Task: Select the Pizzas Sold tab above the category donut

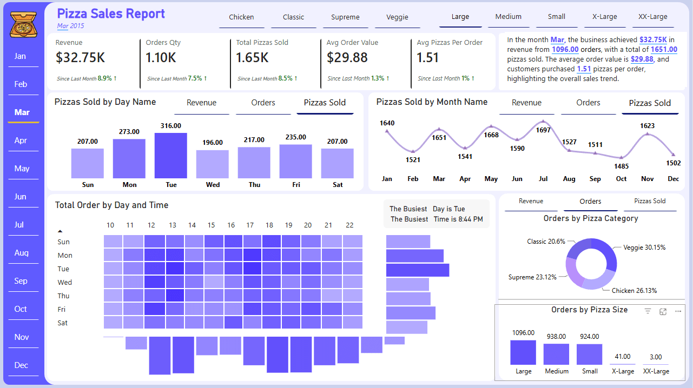Action: click(650, 201)
